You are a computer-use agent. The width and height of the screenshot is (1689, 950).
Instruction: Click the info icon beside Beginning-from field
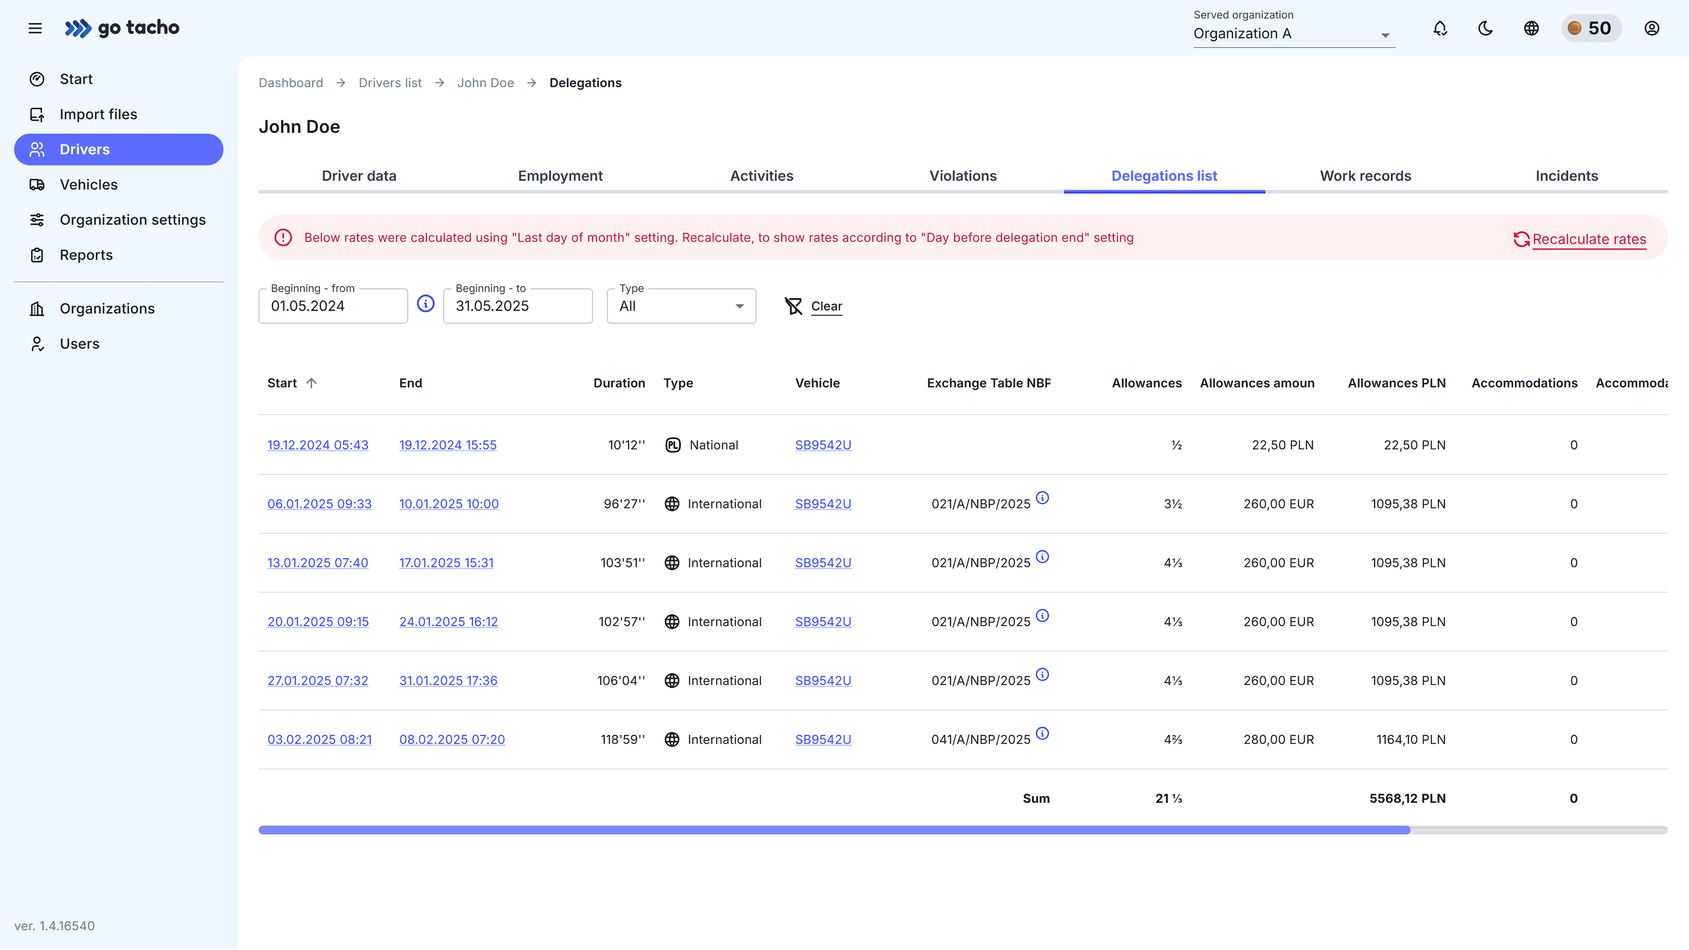click(425, 303)
